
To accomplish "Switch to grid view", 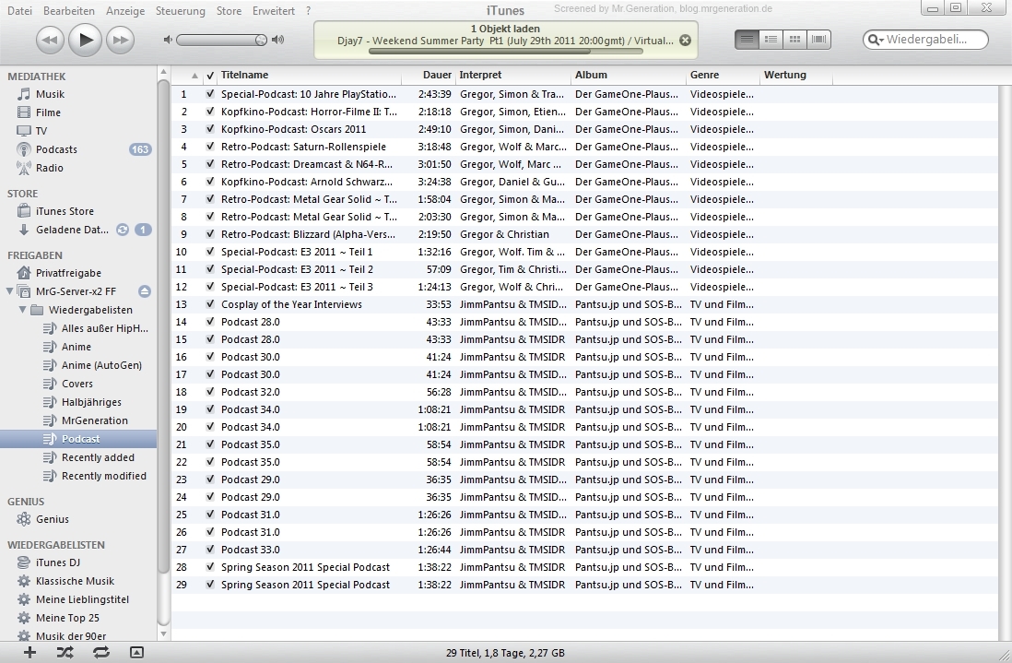I will (794, 40).
